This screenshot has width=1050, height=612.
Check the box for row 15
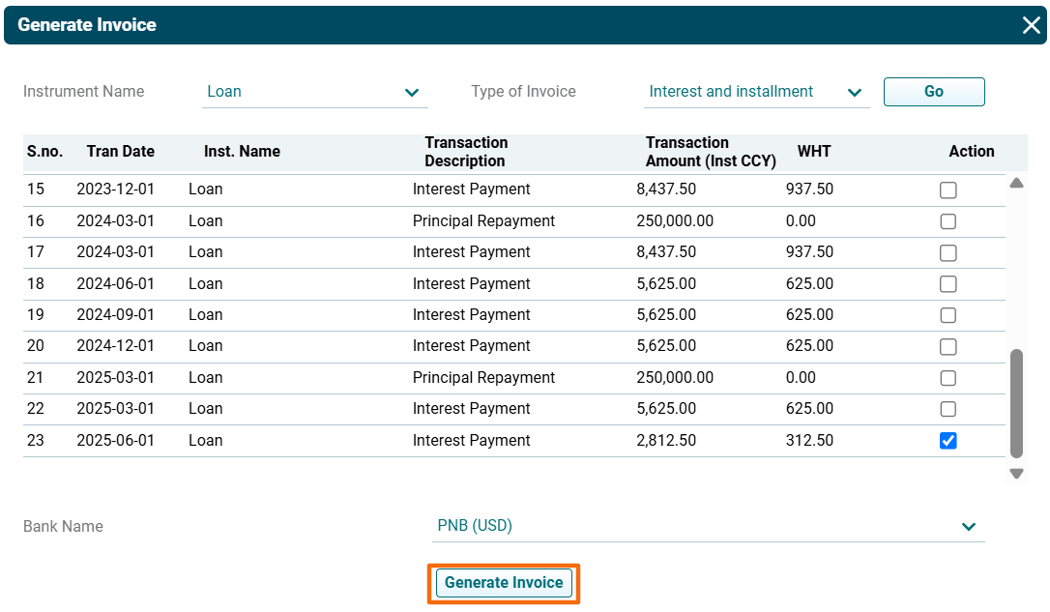coord(948,190)
